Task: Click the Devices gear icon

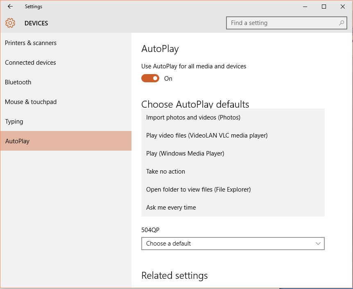Action: pos(10,23)
